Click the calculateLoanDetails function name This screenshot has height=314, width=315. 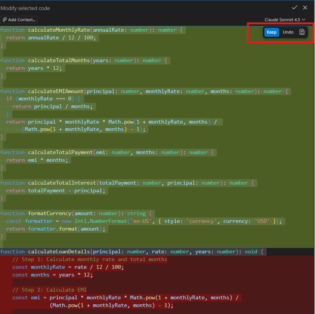[59, 252]
